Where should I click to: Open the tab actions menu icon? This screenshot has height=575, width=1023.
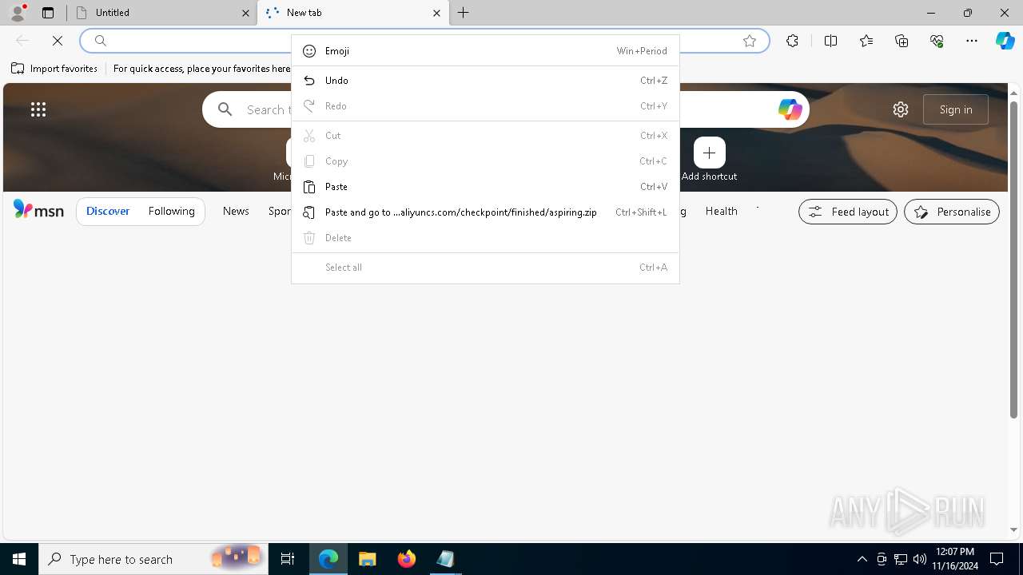[48, 13]
